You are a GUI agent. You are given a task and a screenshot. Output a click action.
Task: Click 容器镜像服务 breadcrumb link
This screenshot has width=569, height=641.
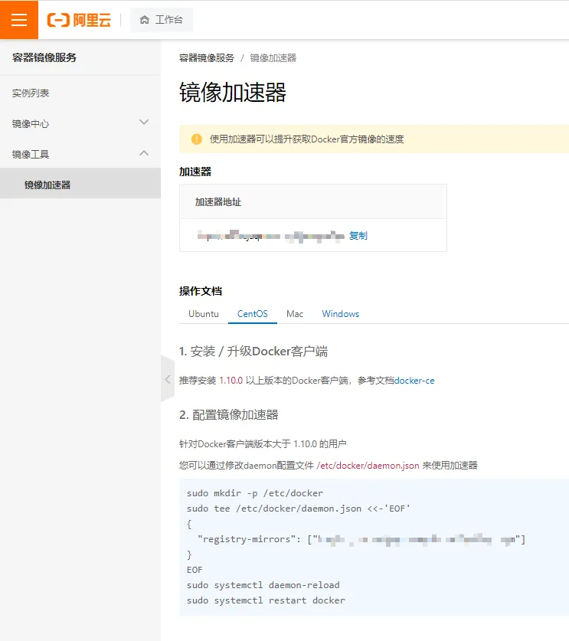point(207,58)
